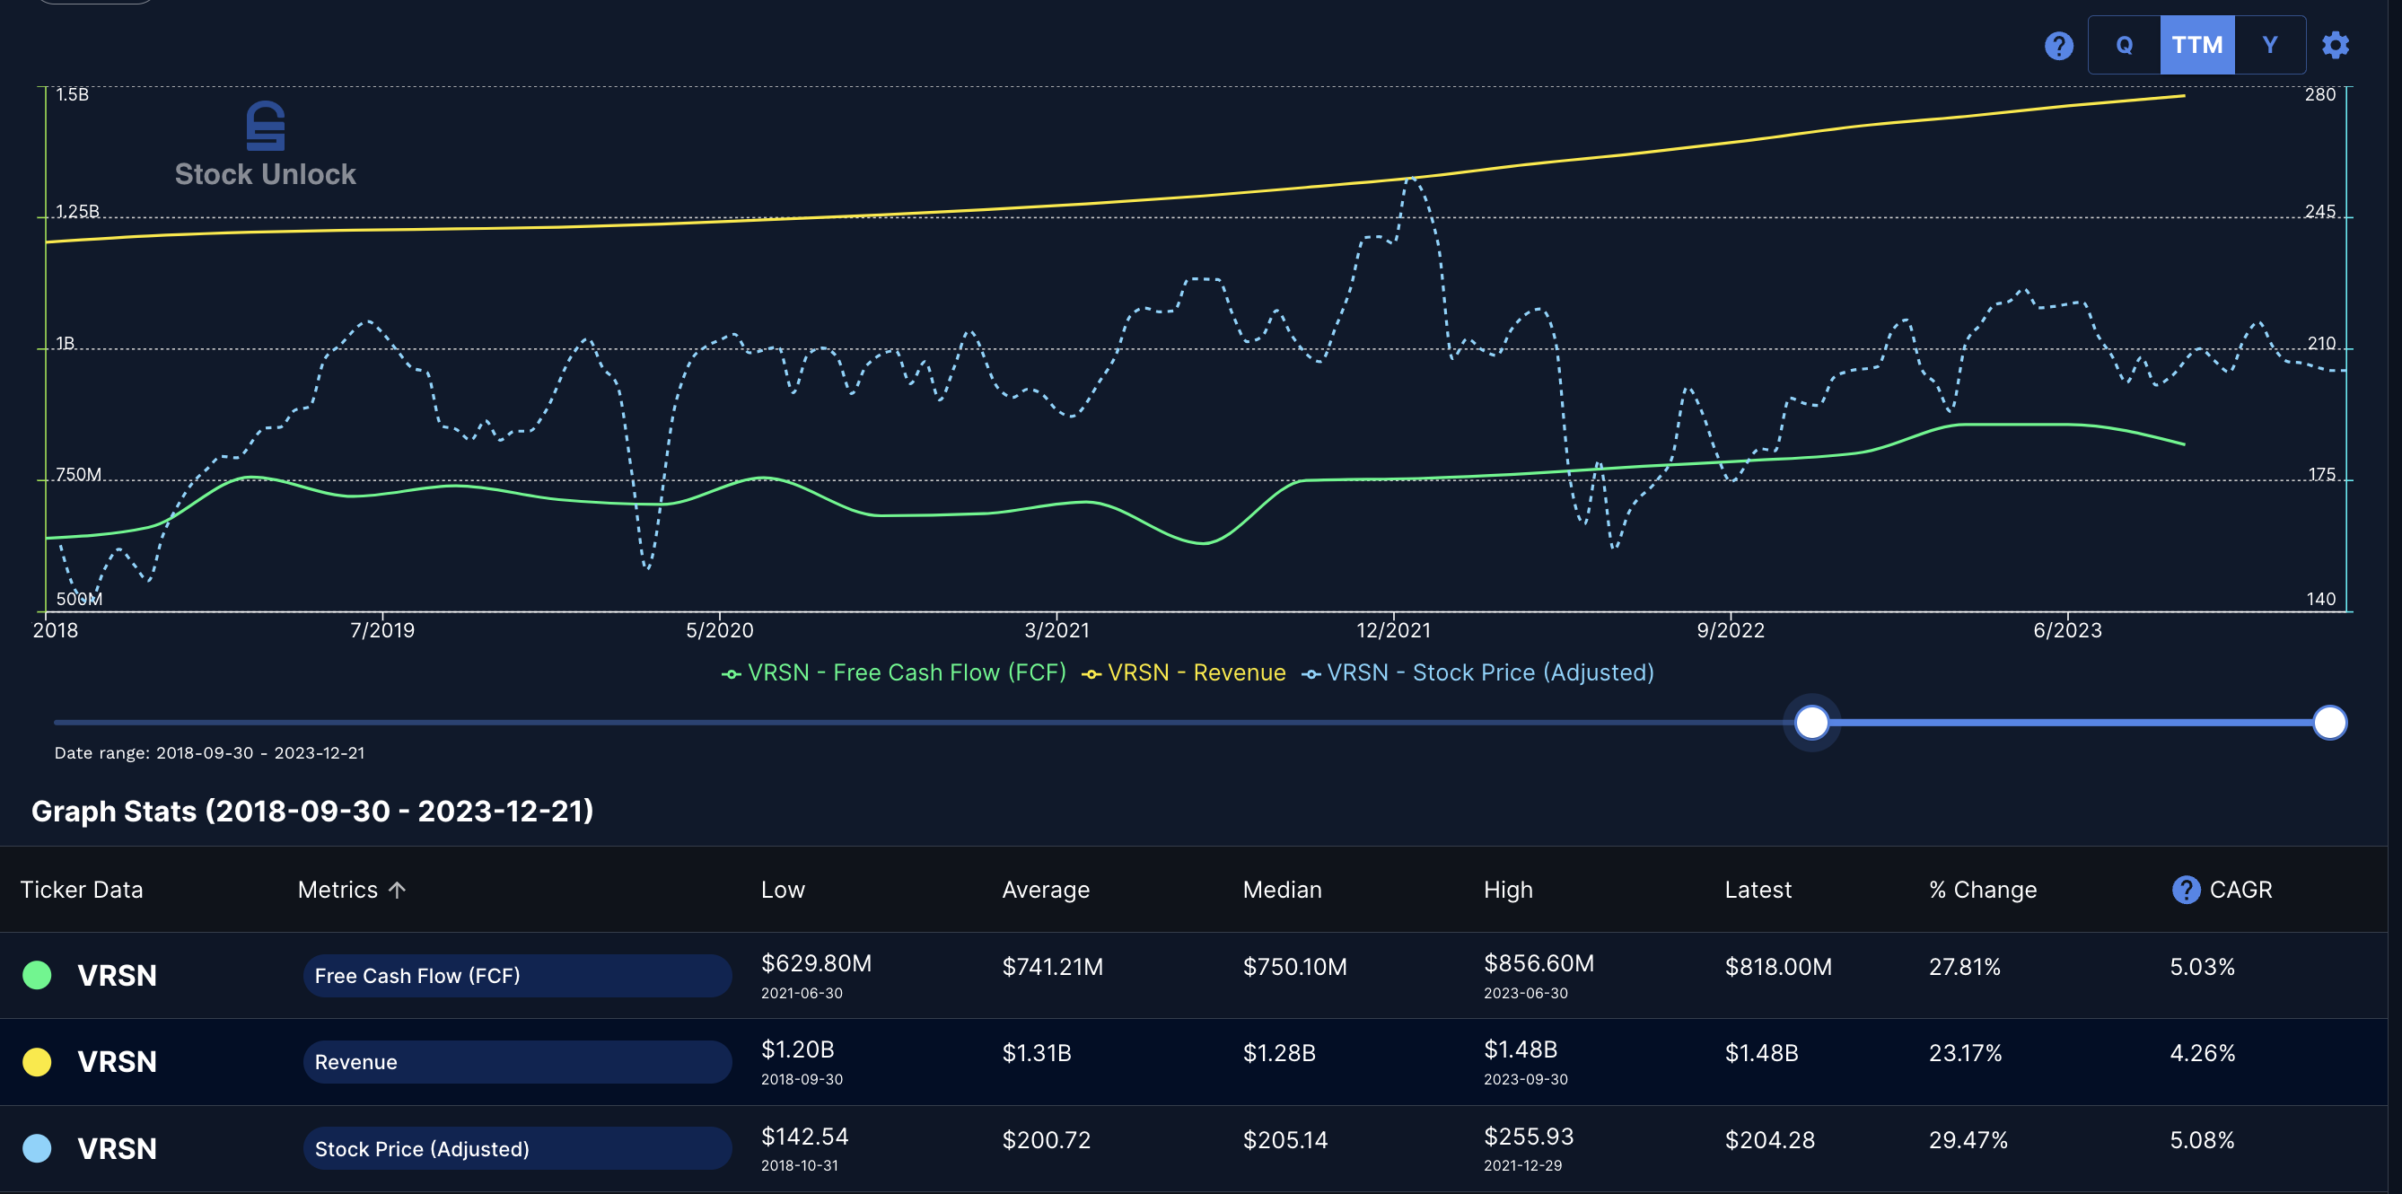Click the $750.10M median FCF value
Screen dimensions: 2402x1194
(x=1294, y=966)
